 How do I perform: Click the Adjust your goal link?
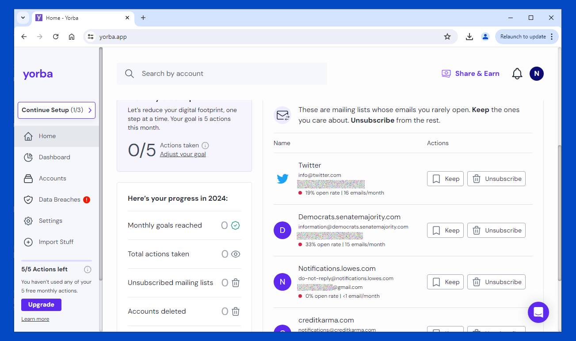(x=183, y=154)
